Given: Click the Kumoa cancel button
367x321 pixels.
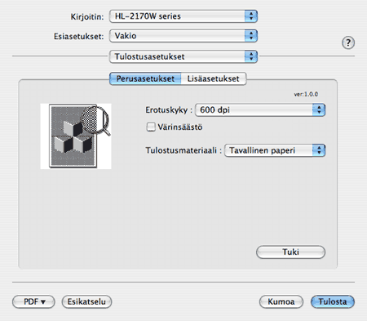Looking at the screenshot, I should point(281,301).
